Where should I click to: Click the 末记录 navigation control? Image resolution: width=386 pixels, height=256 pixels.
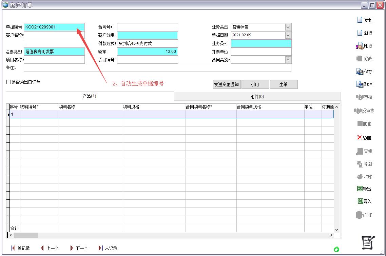108,248
